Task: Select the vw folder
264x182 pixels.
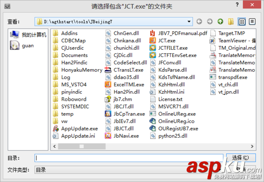Action: (60, 121)
